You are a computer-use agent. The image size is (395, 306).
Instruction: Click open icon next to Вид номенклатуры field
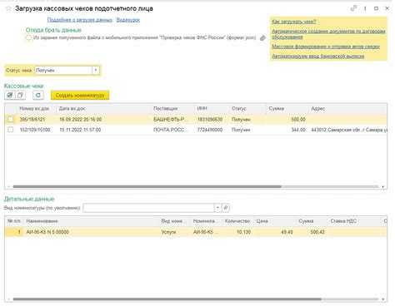(226, 208)
